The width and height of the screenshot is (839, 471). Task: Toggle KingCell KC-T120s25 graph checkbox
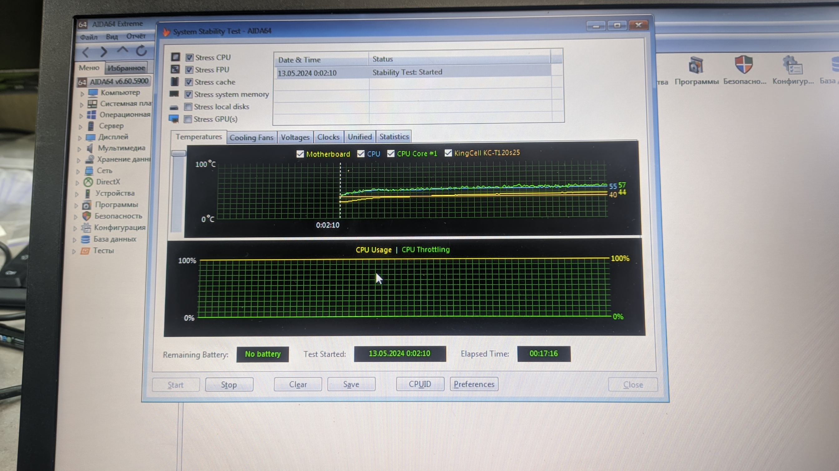point(448,153)
